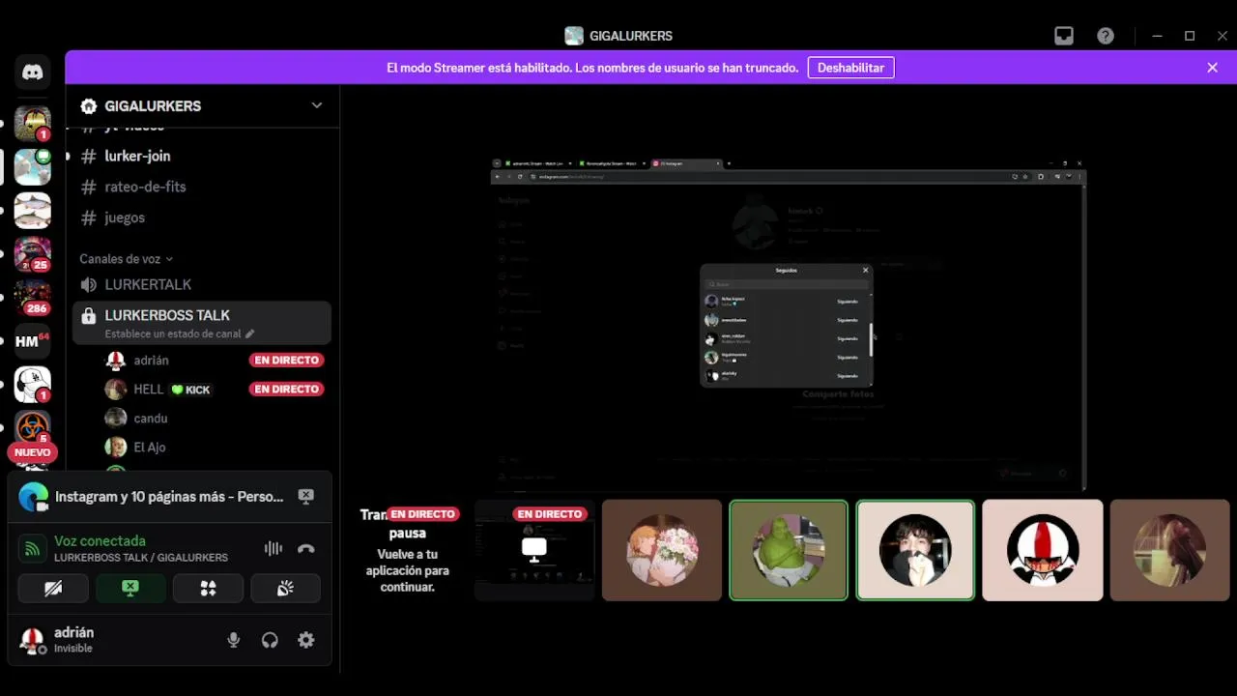Turn on camera in voice panel
This screenshot has height=696, width=1237.
53,588
